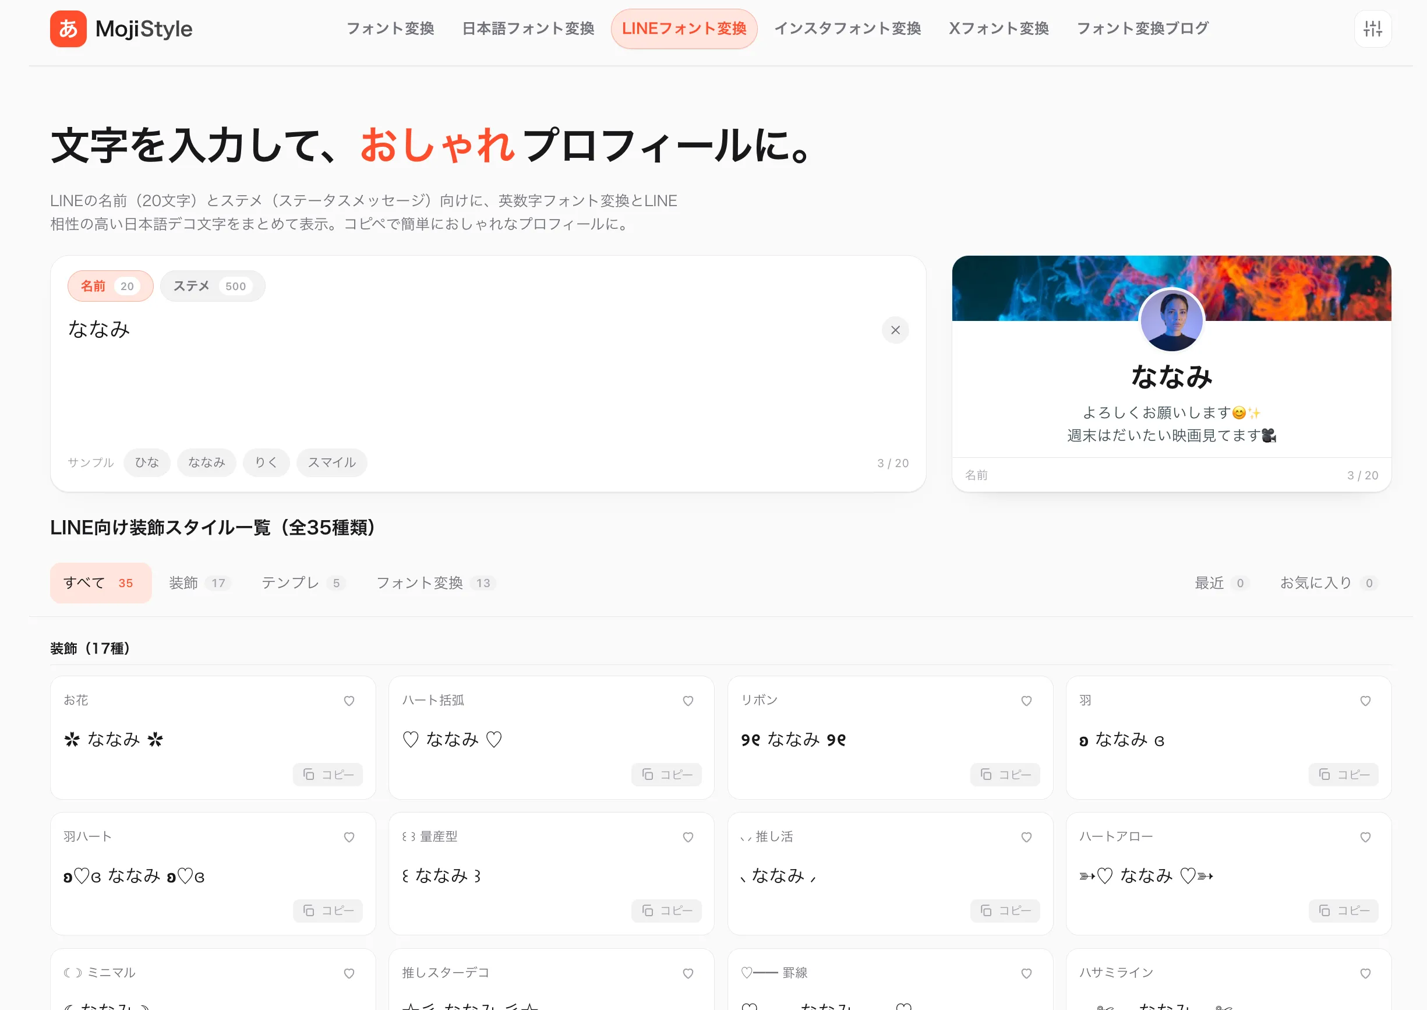Open 日本語フォント変換 nav item
1427x1010 pixels.
point(528,29)
